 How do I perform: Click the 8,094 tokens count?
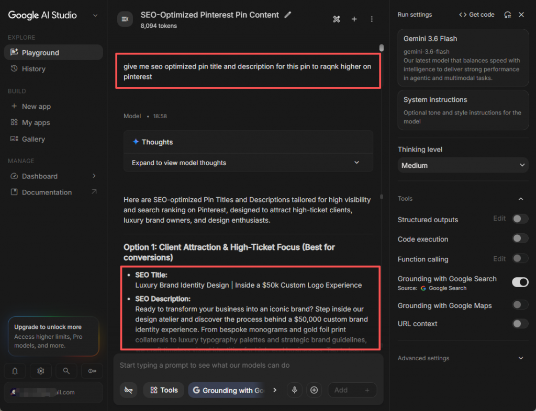tap(159, 26)
